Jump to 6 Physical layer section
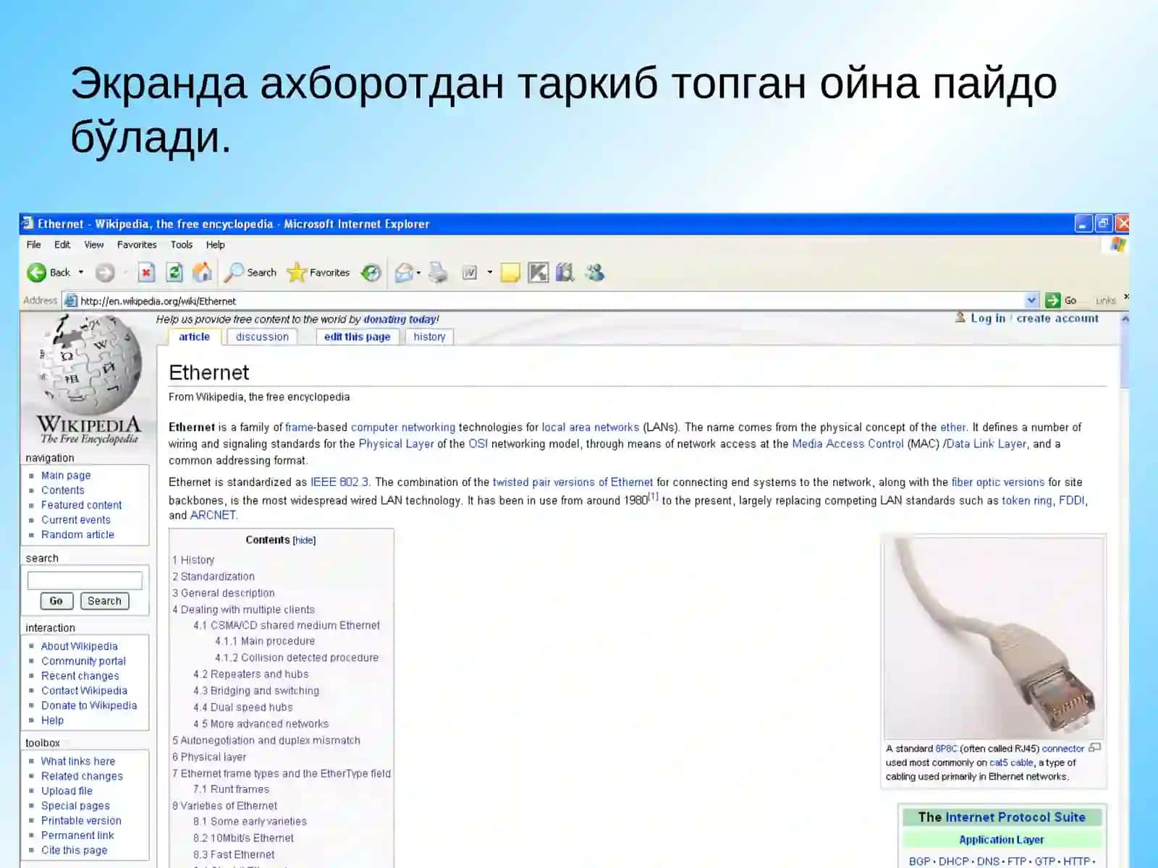The width and height of the screenshot is (1158, 868). click(209, 757)
